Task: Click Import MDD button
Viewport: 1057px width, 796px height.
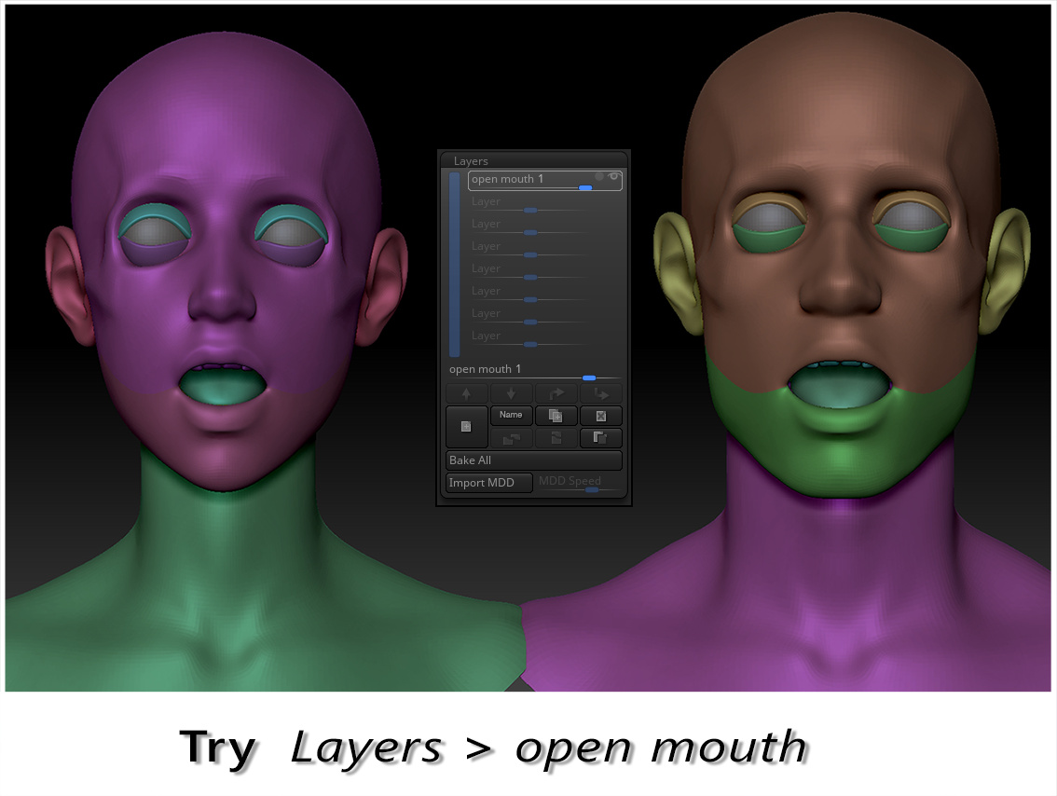Action: tap(489, 483)
